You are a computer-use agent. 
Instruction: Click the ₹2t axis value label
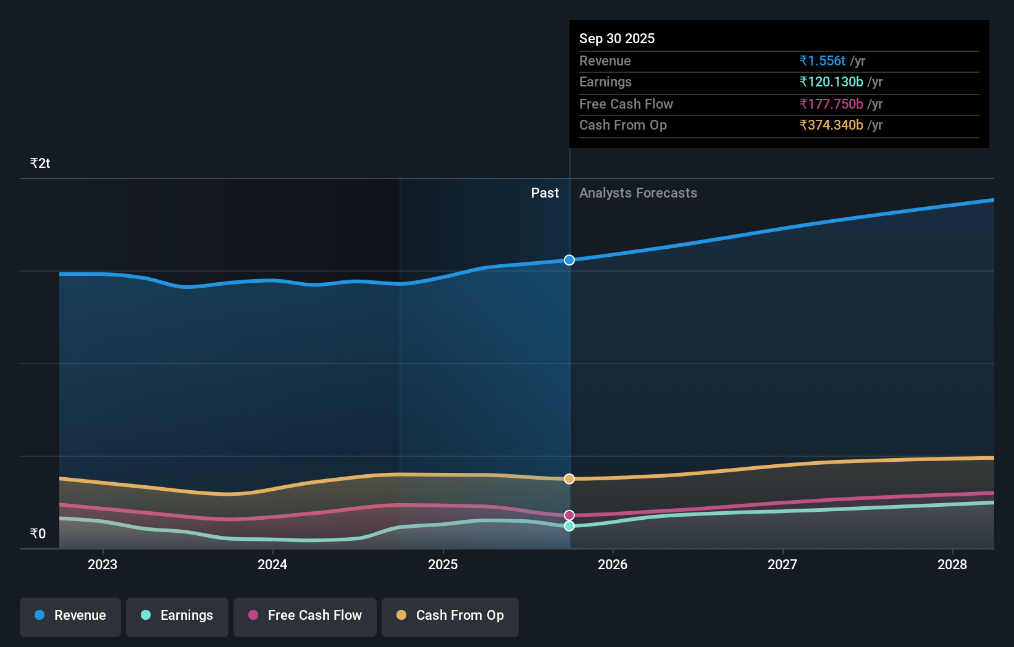tap(40, 162)
